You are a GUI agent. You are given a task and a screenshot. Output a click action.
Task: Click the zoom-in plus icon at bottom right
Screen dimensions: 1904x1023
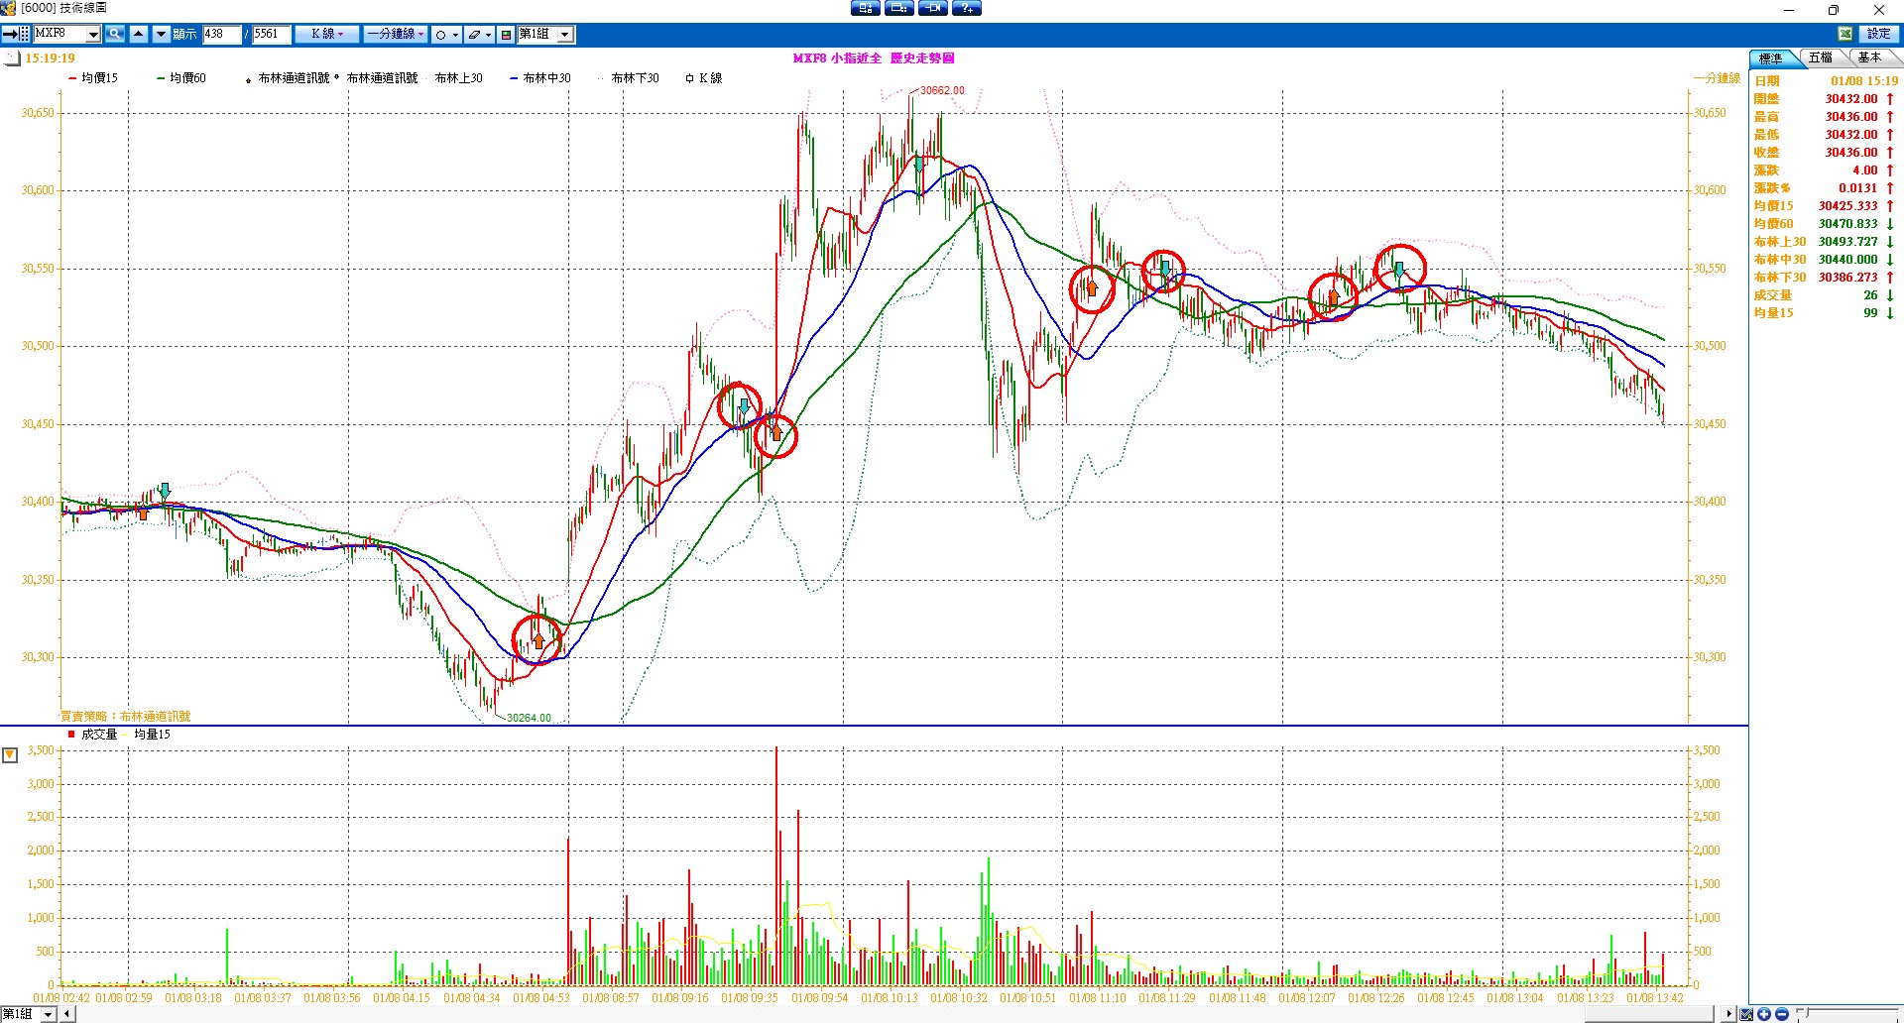pyautogui.click(x=1764, y=1014)
